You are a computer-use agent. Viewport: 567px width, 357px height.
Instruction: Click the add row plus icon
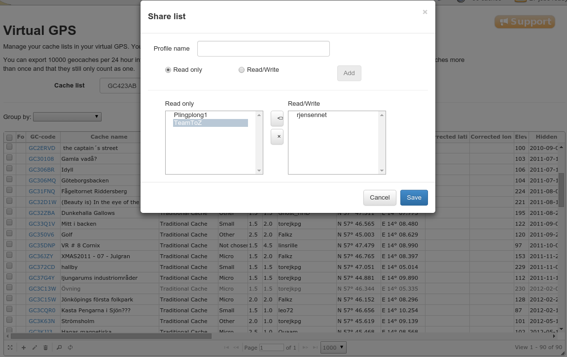pyautogui.click(x=23, y=348)
